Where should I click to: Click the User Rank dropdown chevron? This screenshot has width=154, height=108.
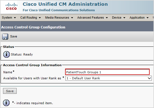point(149,78)
